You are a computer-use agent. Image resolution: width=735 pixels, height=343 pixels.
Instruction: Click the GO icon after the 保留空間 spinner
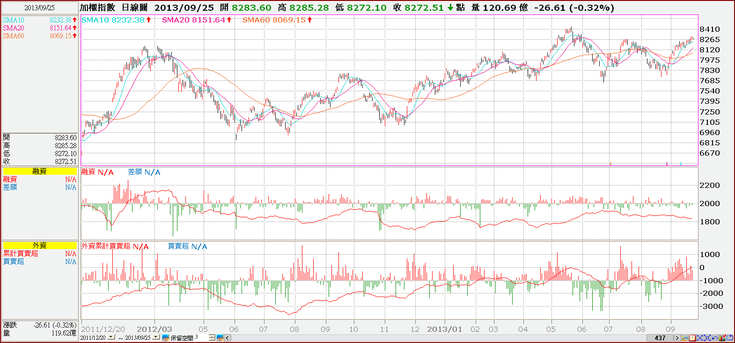220,337
